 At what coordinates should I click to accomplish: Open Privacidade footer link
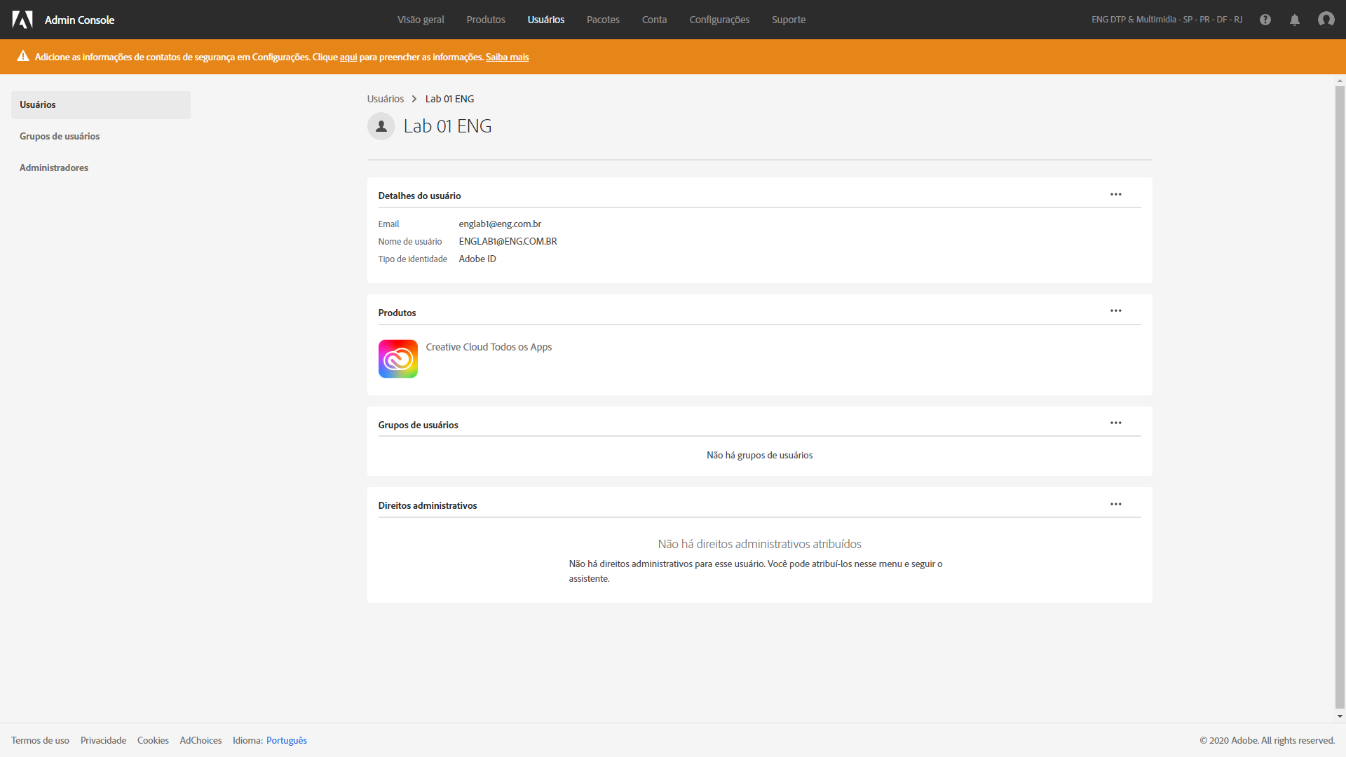click(x=103, y=740)
